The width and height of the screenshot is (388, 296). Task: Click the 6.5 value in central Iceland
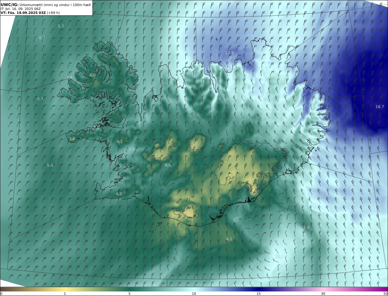[x=168, y=165]
